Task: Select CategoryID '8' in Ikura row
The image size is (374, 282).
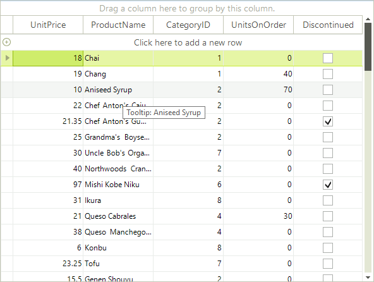Action: click(188, 200)
